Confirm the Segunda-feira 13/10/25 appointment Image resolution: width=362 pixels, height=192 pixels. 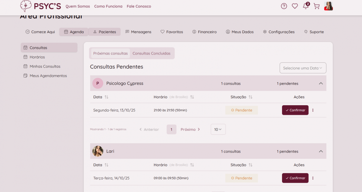point(295,110)
